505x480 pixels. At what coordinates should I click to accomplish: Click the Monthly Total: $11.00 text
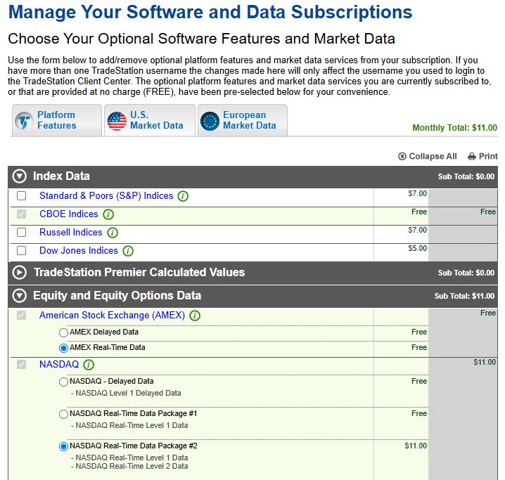455,128
